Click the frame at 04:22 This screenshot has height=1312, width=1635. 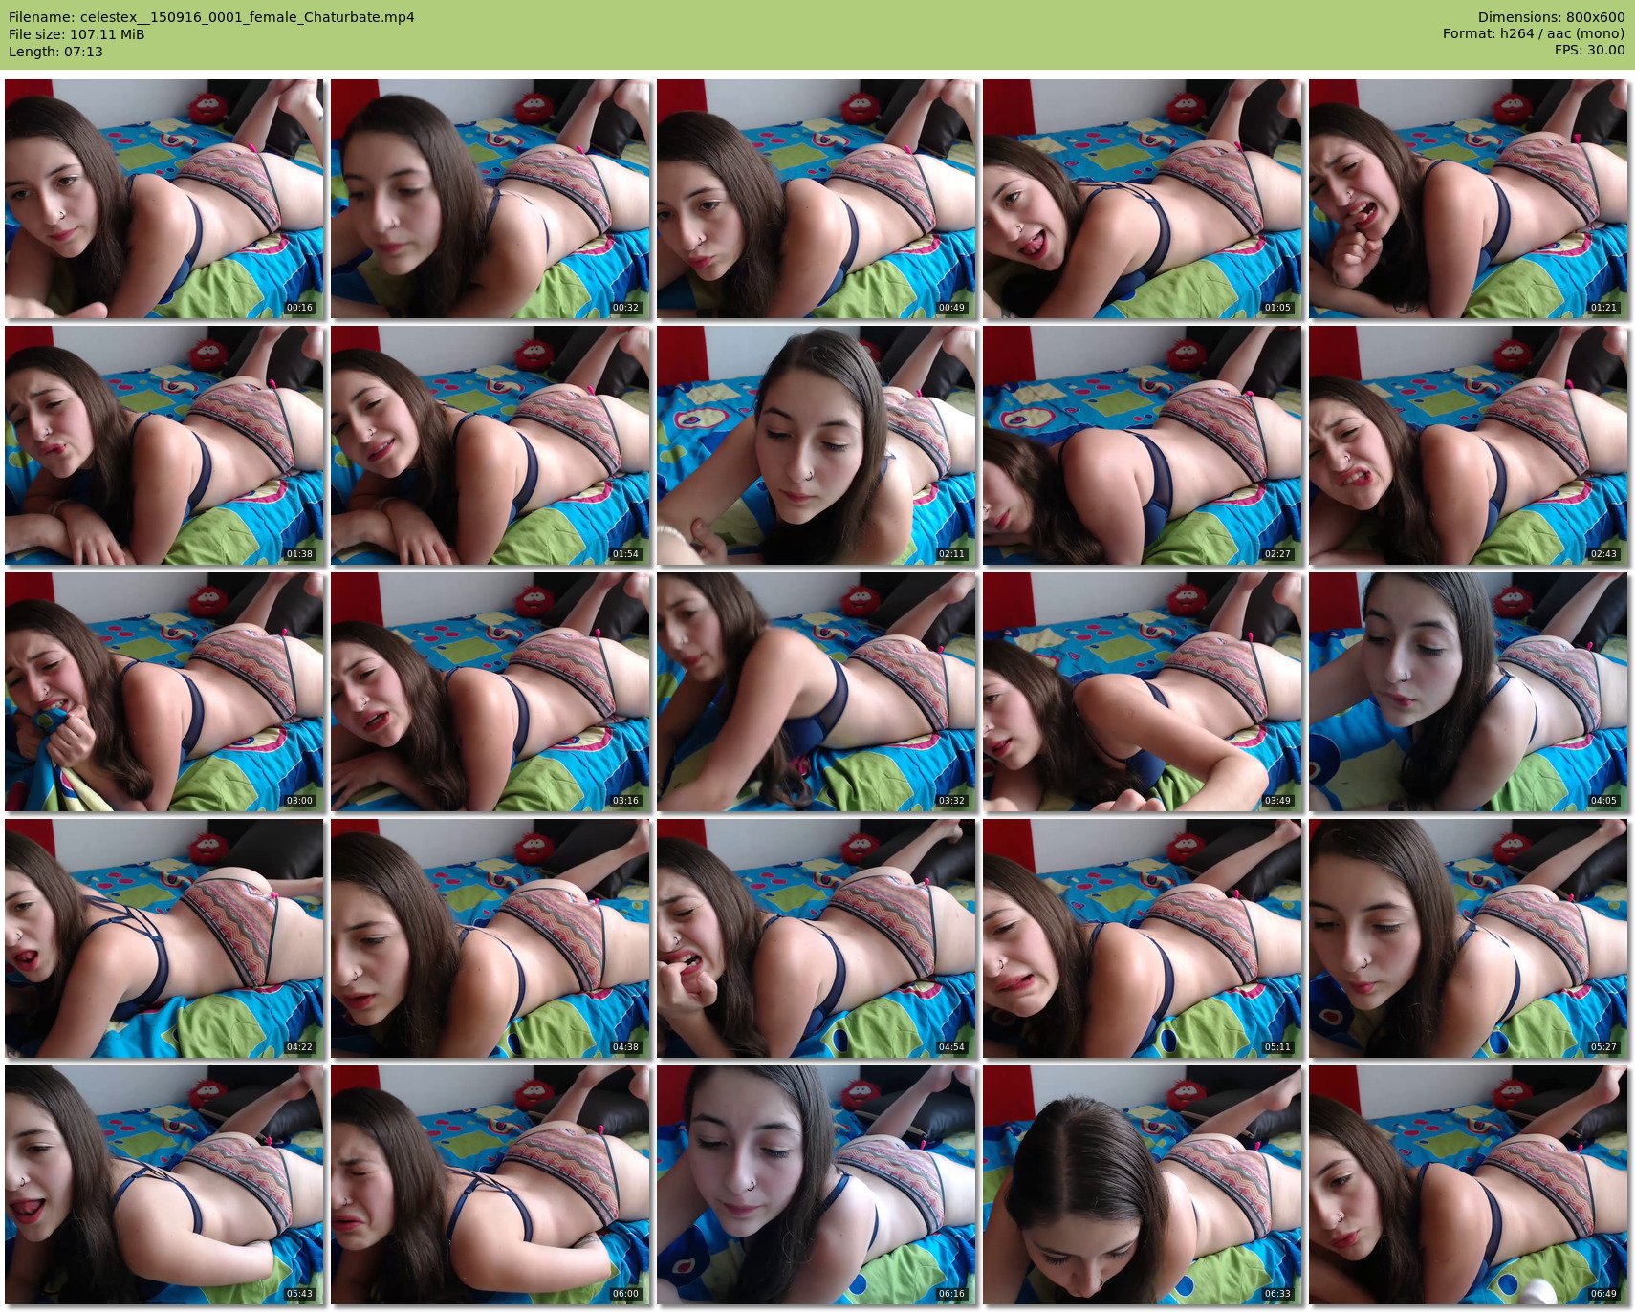point(163,938)
